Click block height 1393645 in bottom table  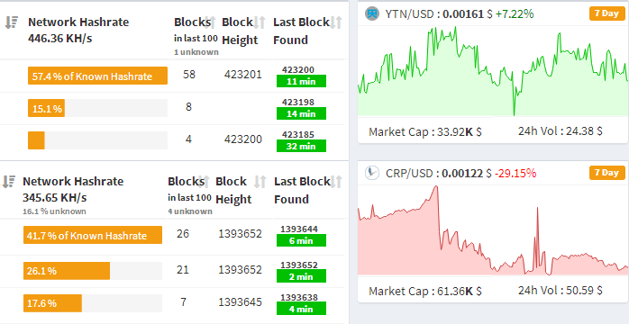(240, 302)
